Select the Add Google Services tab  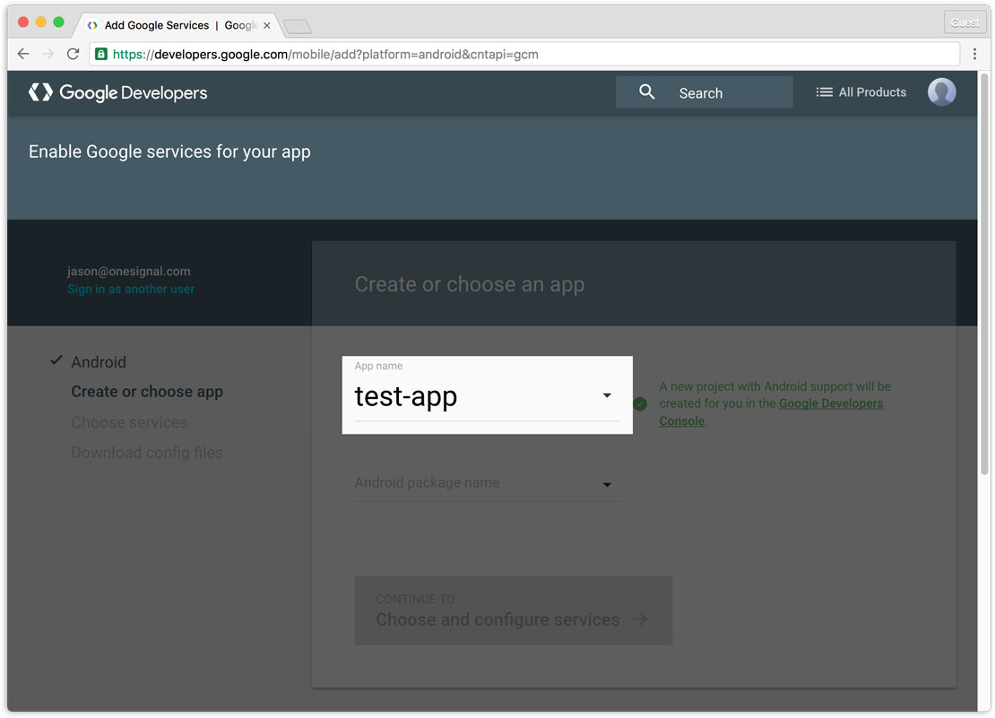tap(177, 25)
